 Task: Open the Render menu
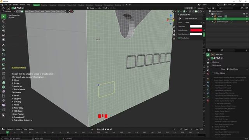click(x=16, y=5)
